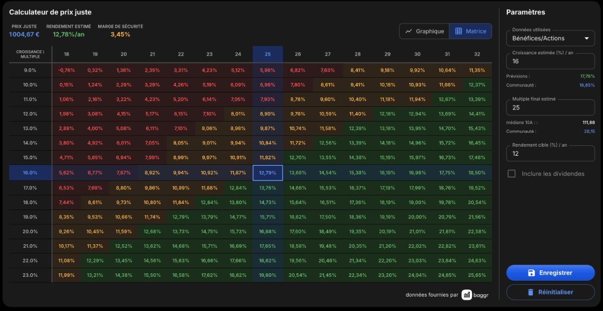
Task: Click the line chart icon in Graphique
Action: [x=409, y=31]
